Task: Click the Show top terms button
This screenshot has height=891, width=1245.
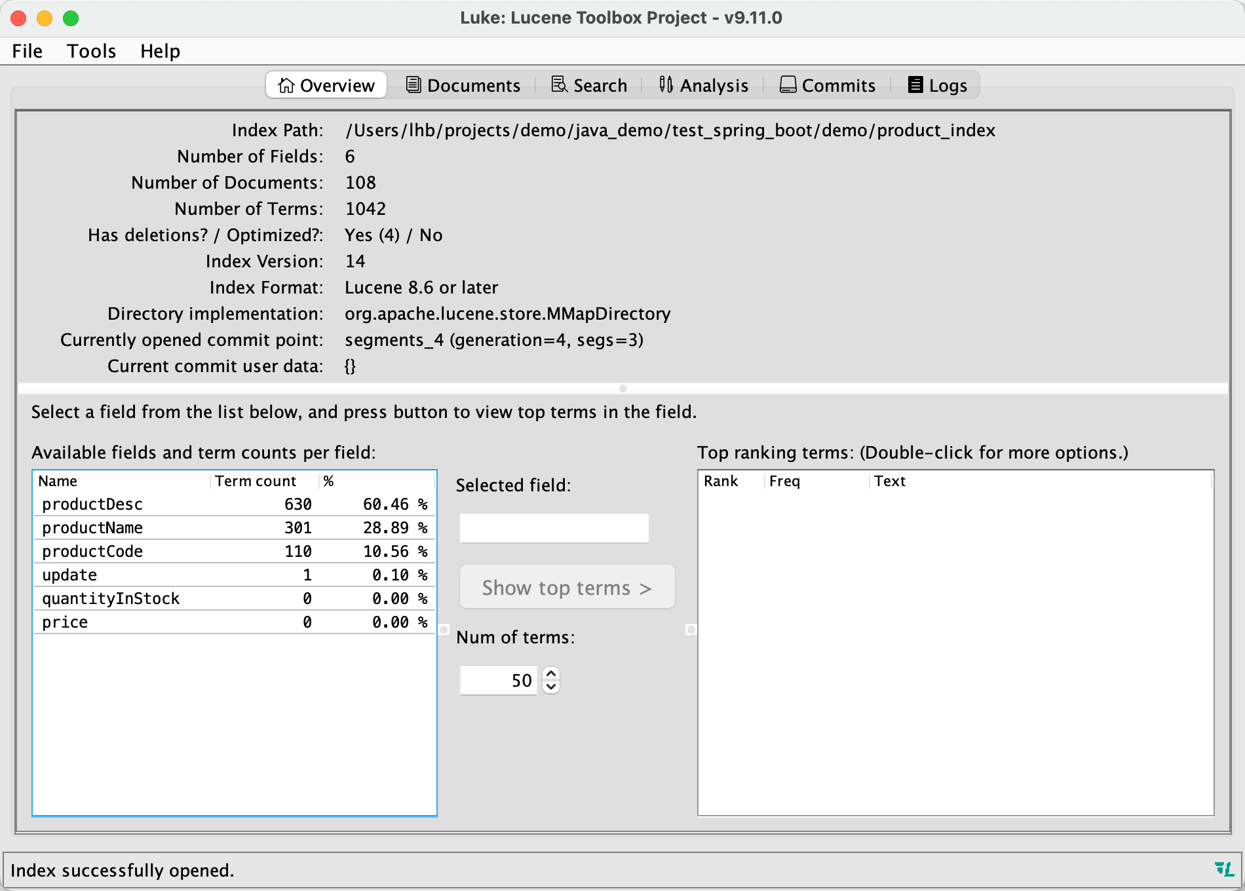Action: pyautogui.click(x=567, y=587)
